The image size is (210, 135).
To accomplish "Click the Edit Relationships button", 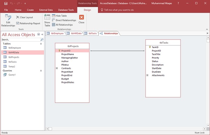I will (x=8, y=21).
